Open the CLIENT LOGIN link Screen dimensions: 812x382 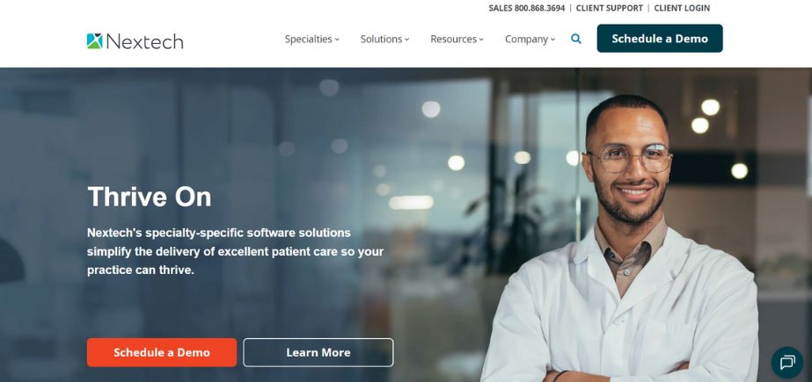[682, 8]
